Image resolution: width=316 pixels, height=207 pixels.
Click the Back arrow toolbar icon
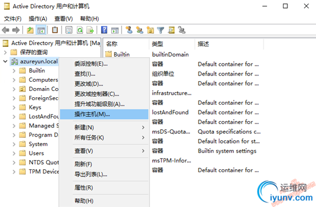point(6,30)
